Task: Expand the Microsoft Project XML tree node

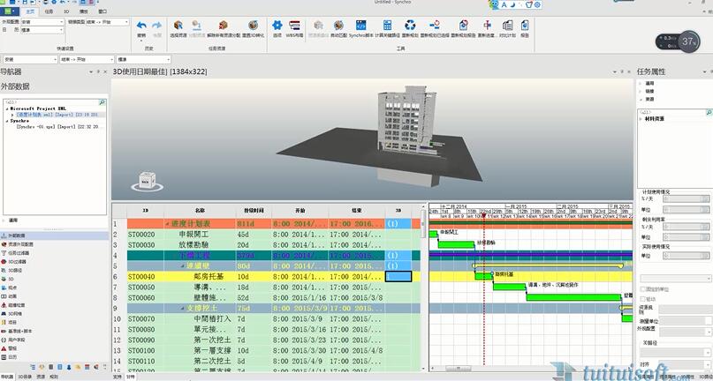Action: [x=5, y=108]
